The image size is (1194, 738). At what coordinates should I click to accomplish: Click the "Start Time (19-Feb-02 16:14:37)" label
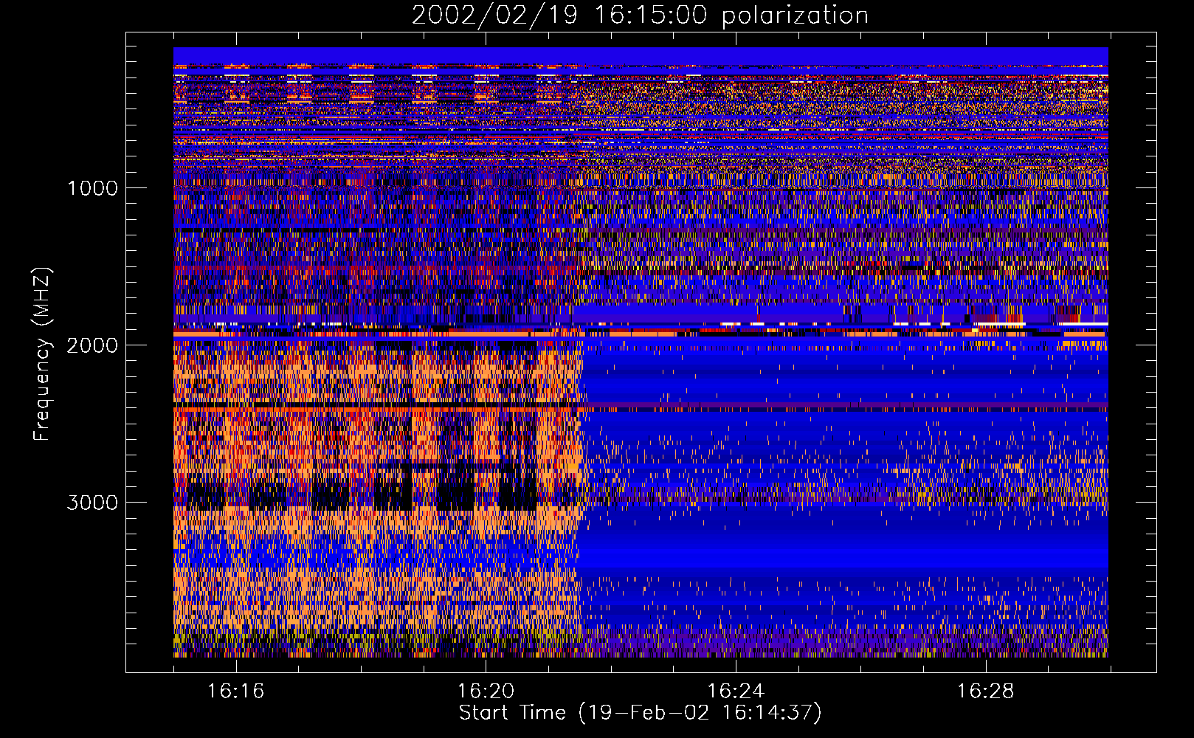coord(641,713)
